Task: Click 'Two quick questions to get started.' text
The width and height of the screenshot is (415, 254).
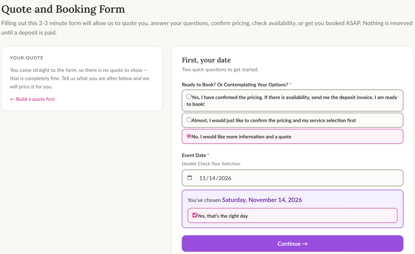Action: tap(220, 70)
